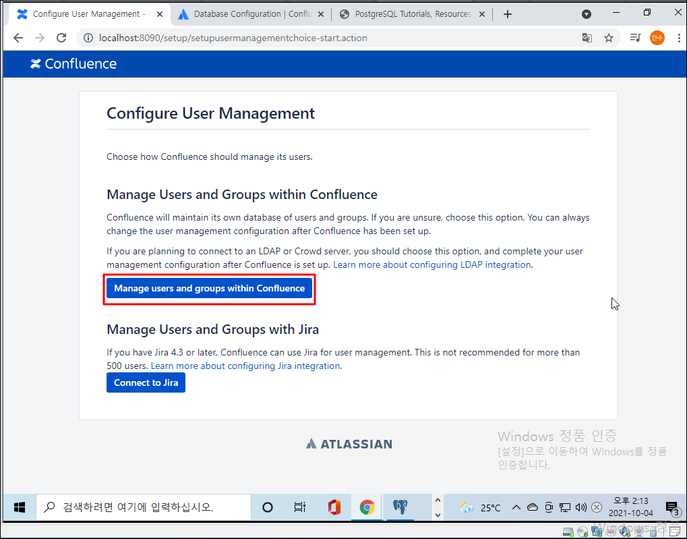
Task: Open Meet Now camera tray icon
Action: pyautogui.click(x=549, y=507)
